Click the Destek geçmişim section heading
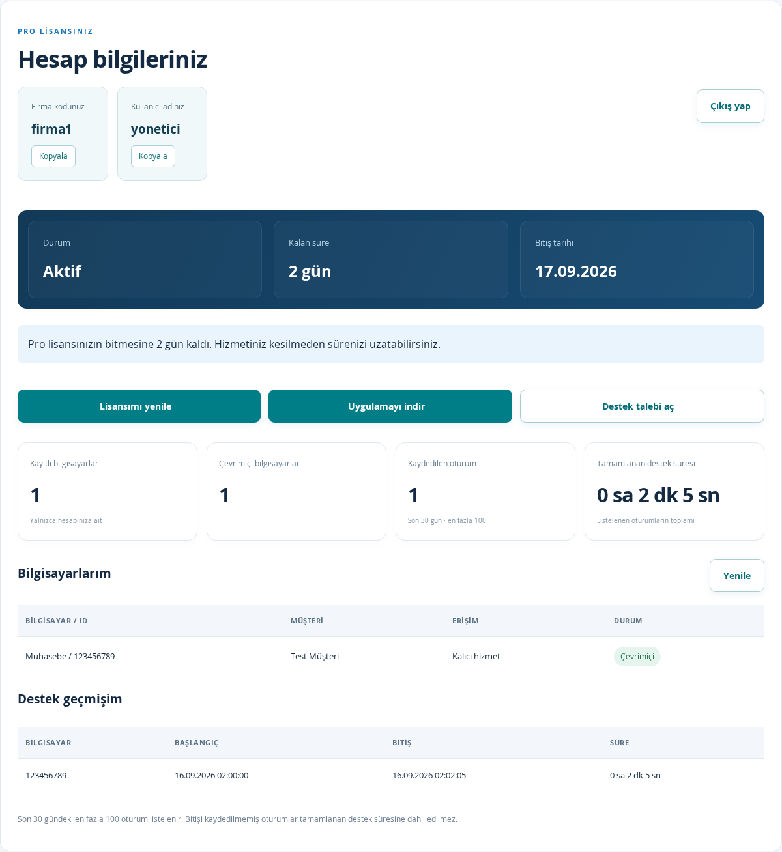Viewport: 782px width, 852px height. pos(70,699)
